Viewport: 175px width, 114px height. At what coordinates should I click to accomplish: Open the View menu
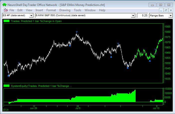pyautogui.click(x=29, y=10)
